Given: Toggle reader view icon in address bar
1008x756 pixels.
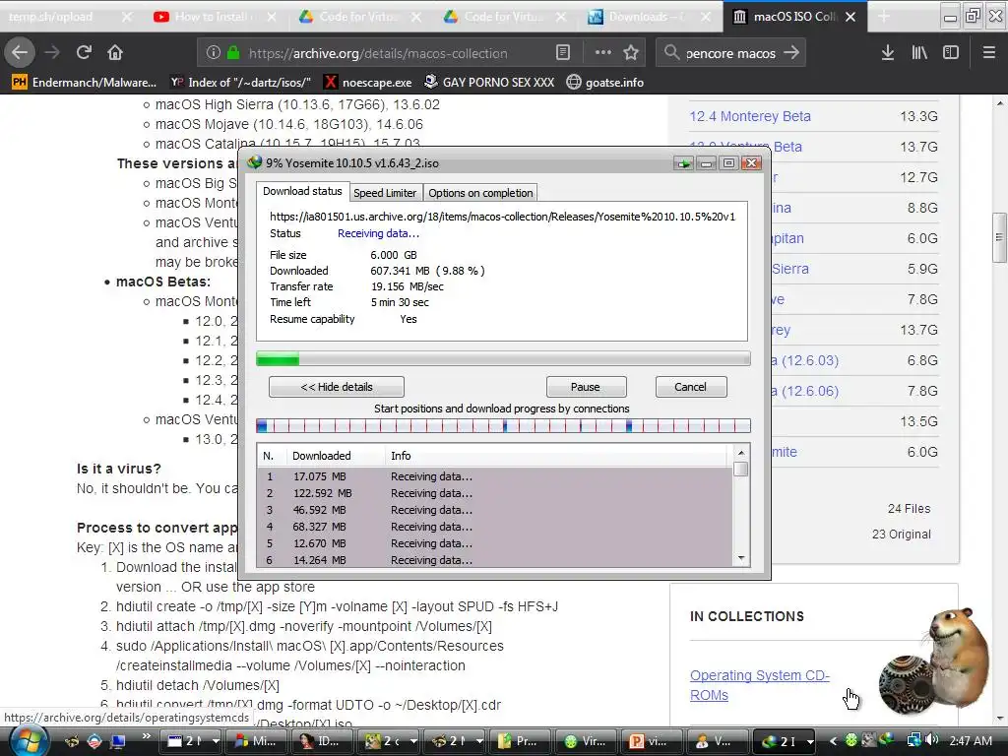Looking at the screenshot, I should click(562, 53).
